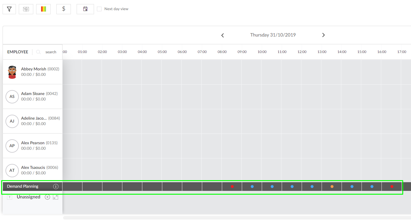Click the EMPLOYEE column header
The width and height of the screenshot is (411, 221).
[18, 52]
